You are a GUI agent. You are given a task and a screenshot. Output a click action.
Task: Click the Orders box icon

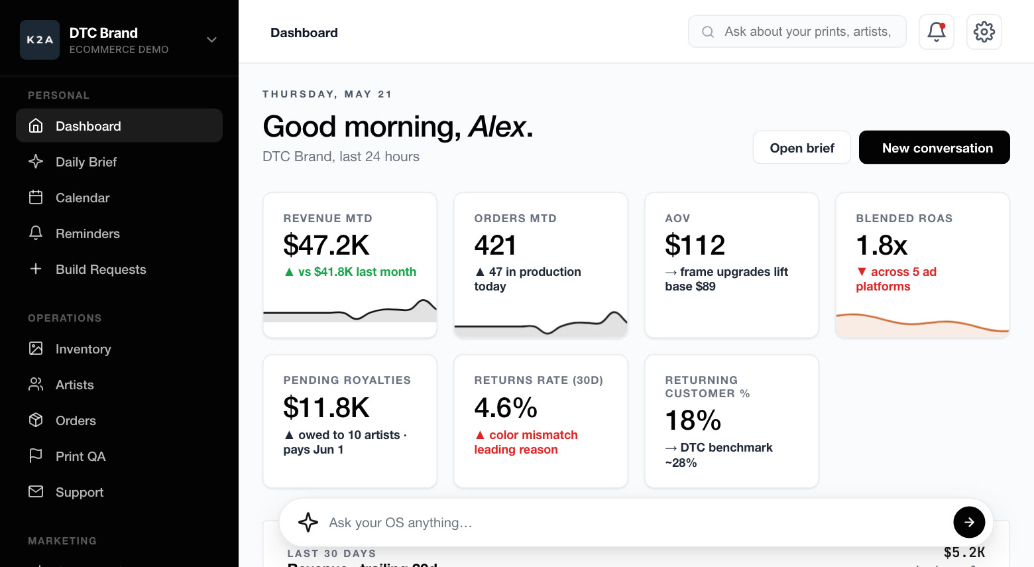(x=36, y=420)
